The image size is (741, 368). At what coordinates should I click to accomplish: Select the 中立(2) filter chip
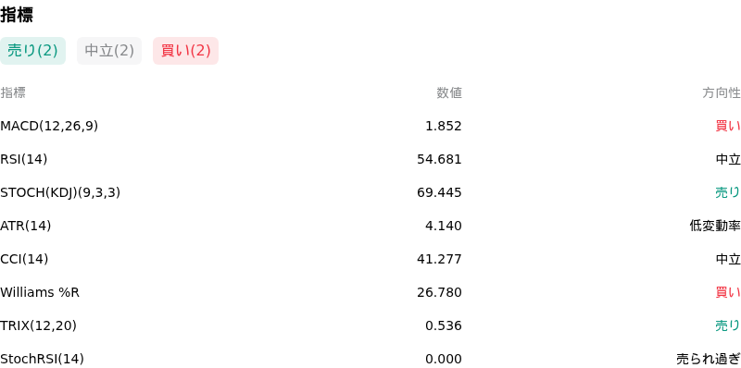(x=109, y=51)
